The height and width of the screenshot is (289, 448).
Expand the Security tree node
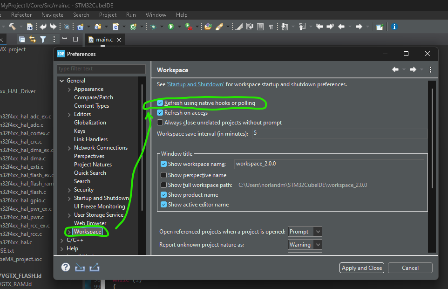tap(69, 190)
